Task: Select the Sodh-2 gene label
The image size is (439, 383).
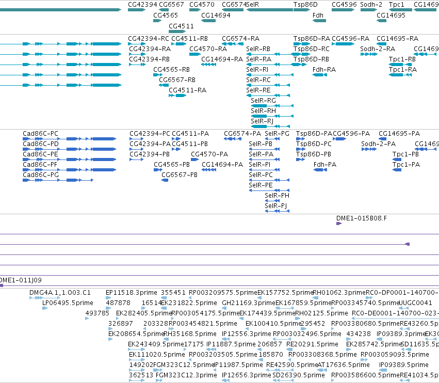Action: 371,5
